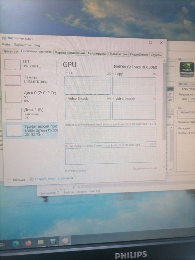The width and height of the screenshot is (195, 260).
Task: Click the Video Encode usage graph
Action: coord(88,111)
